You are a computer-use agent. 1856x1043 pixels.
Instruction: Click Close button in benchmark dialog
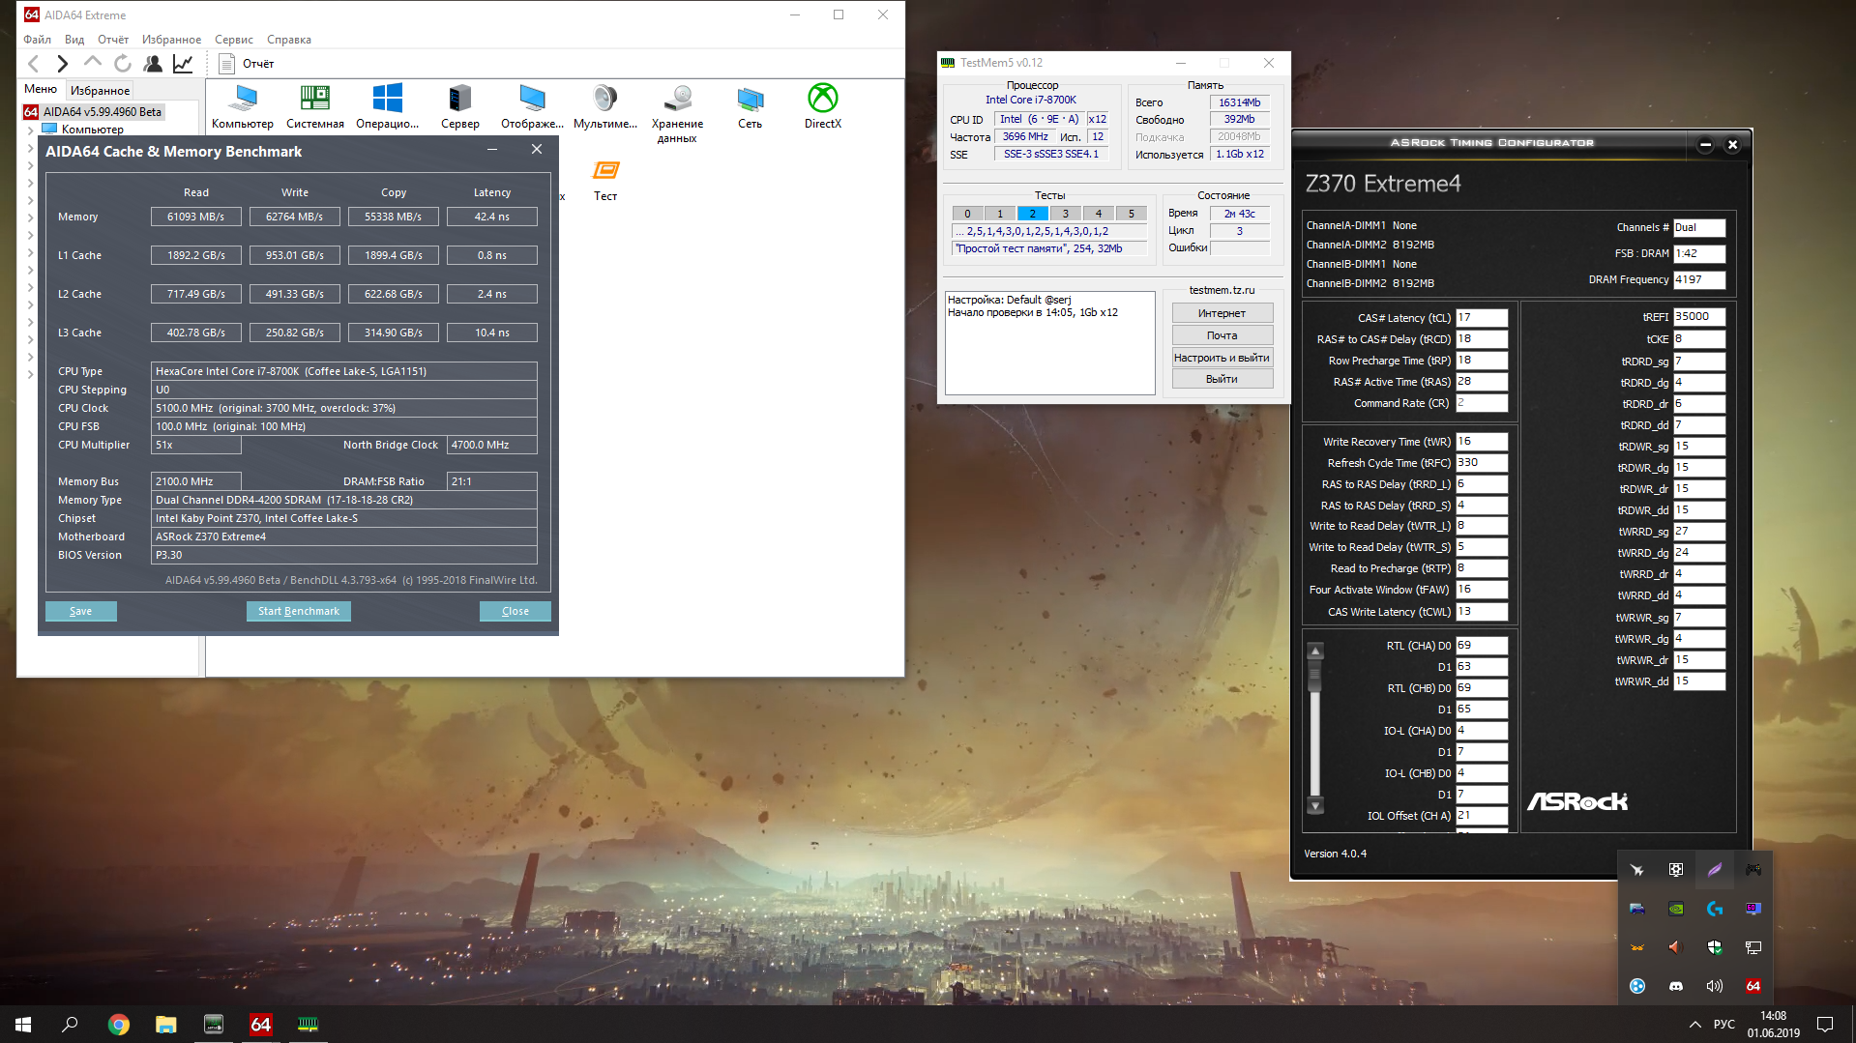tap(516, 611)
